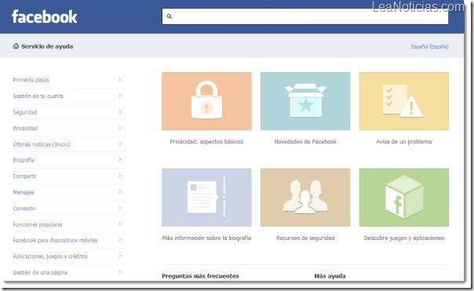Go to Funciones populares section
474x291 pixels.
pyautogui.click(x=38, y=224)
